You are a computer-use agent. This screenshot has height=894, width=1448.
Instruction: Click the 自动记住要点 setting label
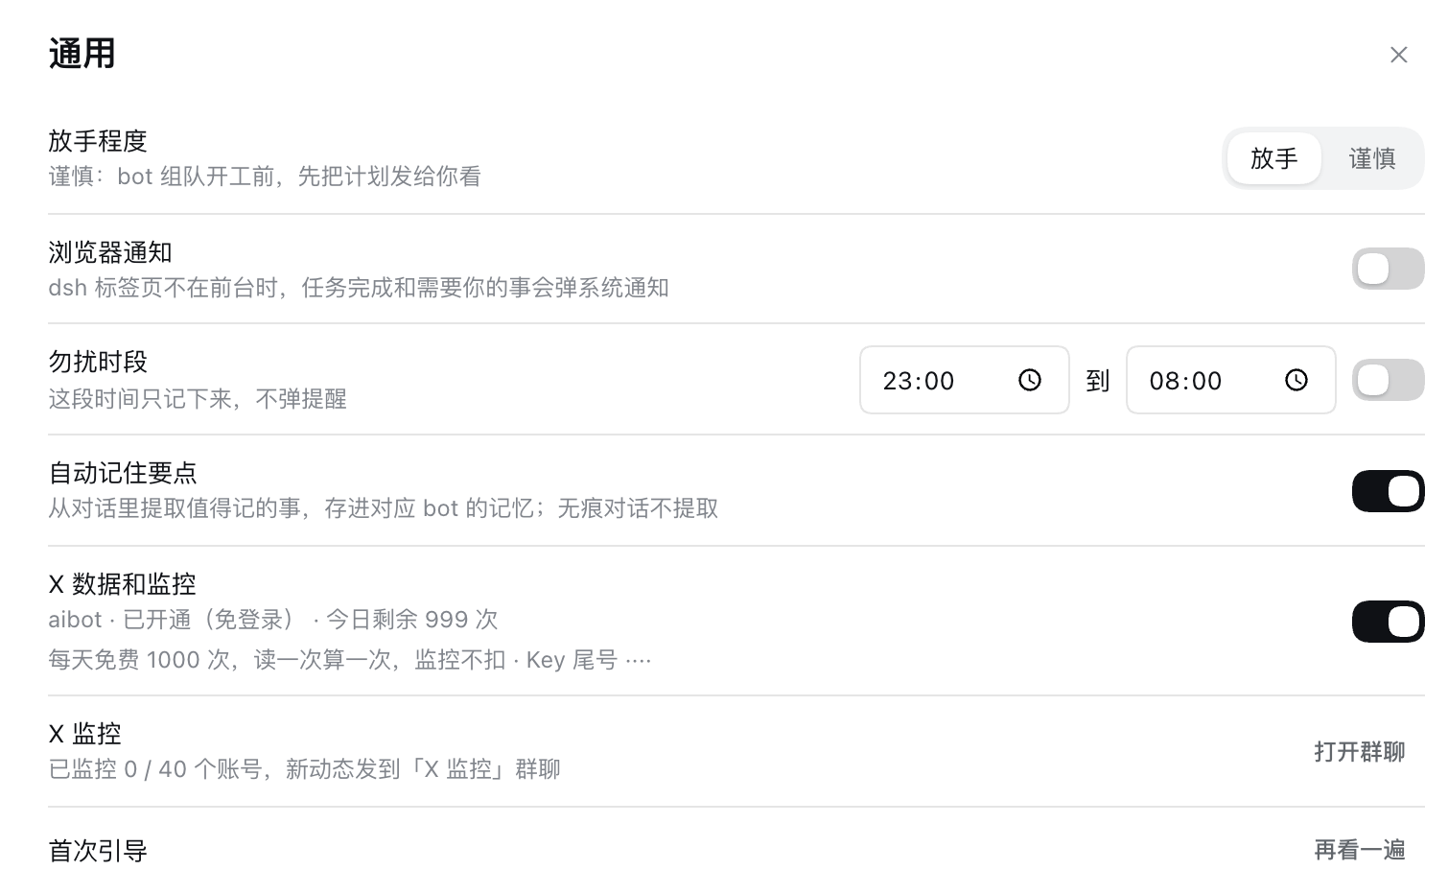pyautogui.click(x=123, y=473)
